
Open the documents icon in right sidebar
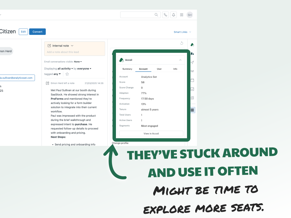192,98
